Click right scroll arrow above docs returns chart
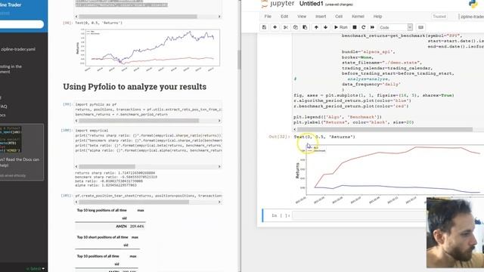The height and width of the screenshot is (272, 484). coord(219,17)
